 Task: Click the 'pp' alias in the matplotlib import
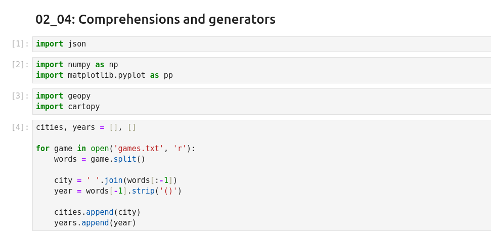point(168,75)
